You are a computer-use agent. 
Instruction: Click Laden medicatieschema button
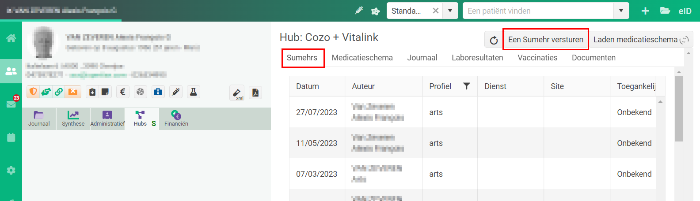641,40
